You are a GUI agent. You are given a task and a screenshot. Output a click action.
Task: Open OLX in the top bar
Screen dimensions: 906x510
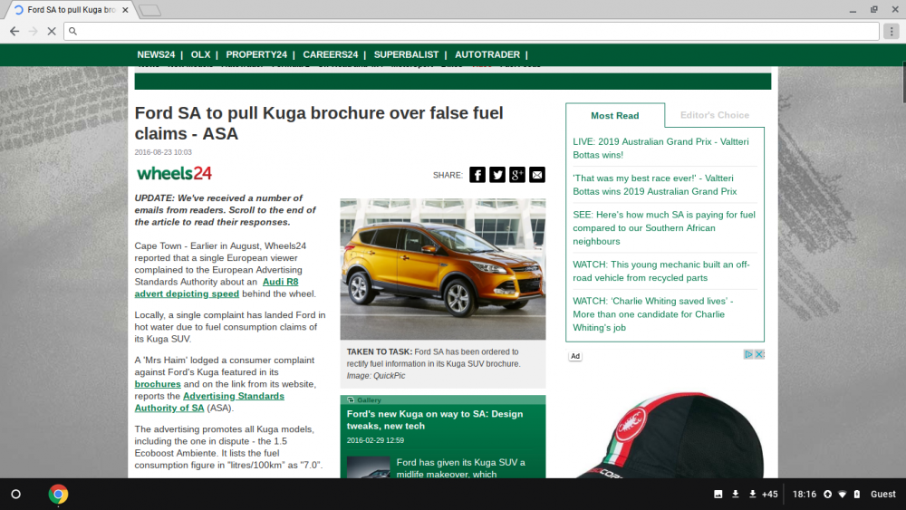200,55
